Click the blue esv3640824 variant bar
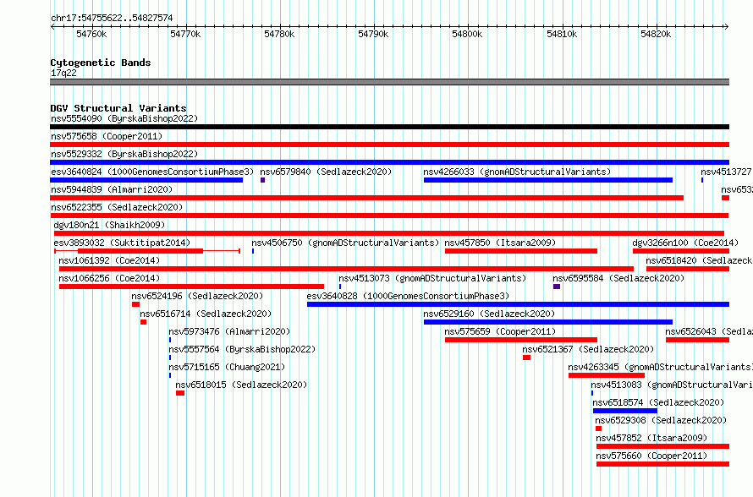Image resolution: width=753 pixels, height=497 pixels. pyautogui.click(x=146, y=180)
